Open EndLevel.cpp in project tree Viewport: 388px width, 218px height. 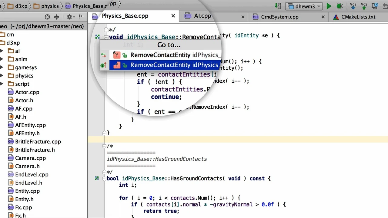(x=32, y=174)
